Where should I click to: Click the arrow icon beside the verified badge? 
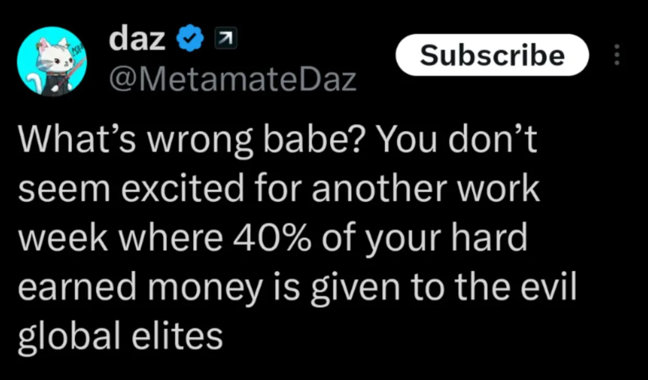point(223,40)
